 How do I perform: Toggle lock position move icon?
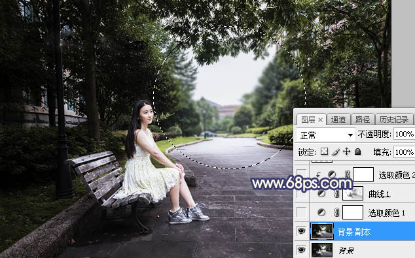point(346,152)
